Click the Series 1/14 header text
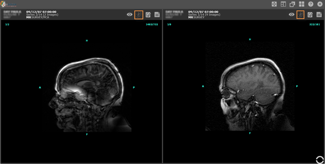The width and height of the screenshot is (325, 164). (x=204, y=15)
